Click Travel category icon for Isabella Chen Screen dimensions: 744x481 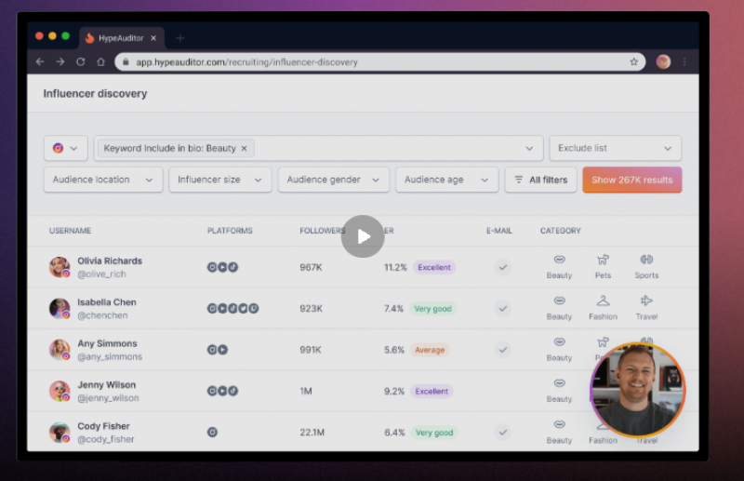(646, 301)
